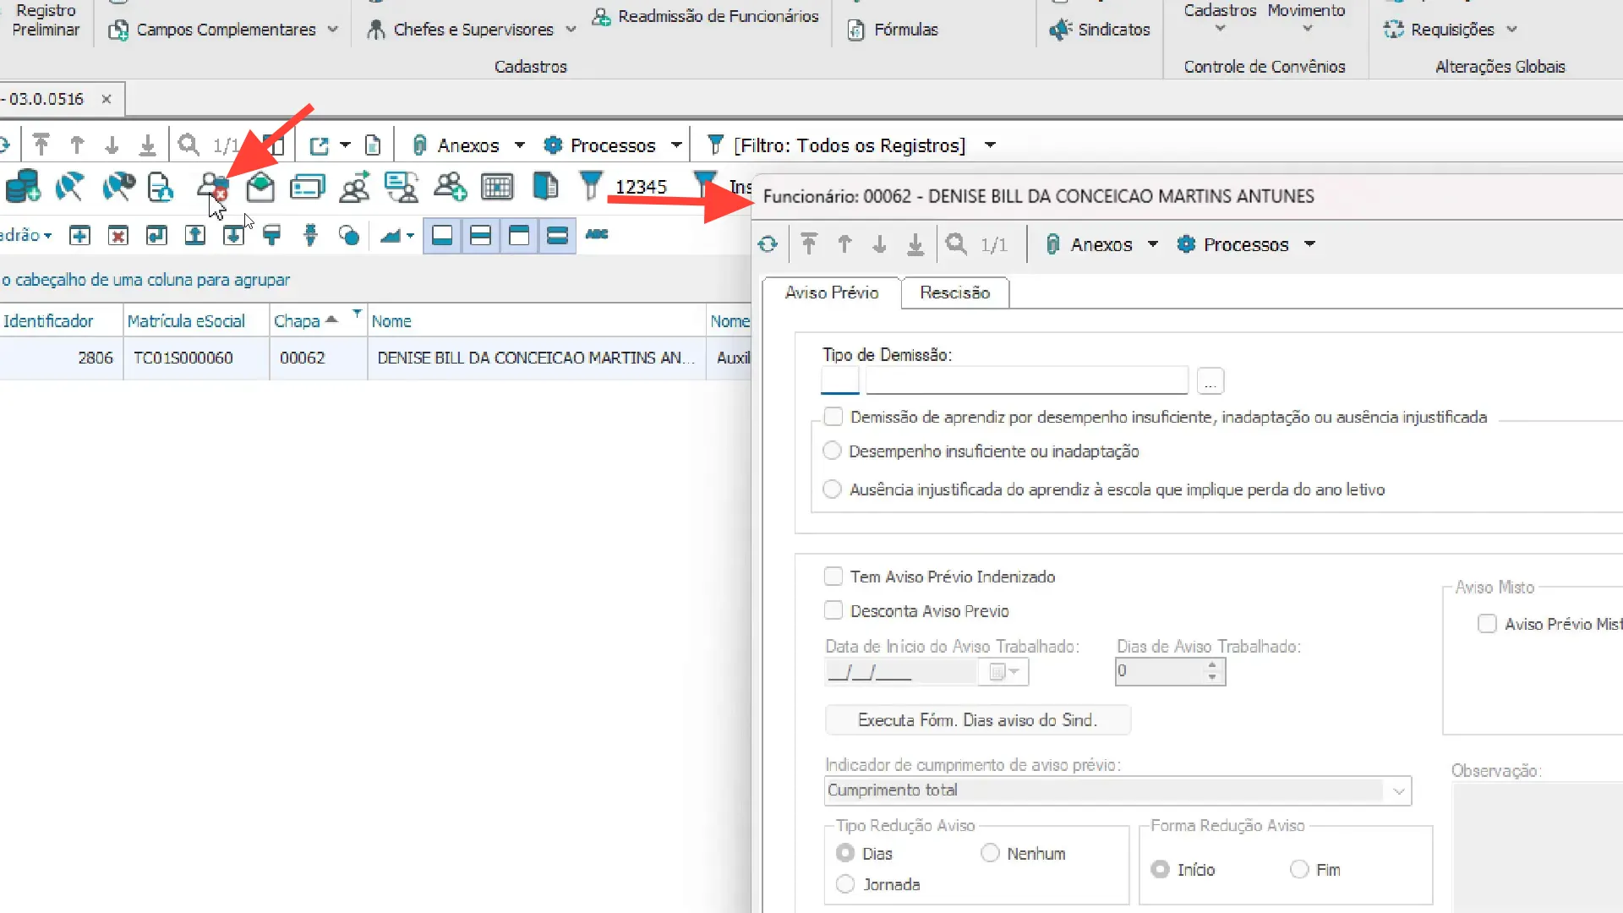Click the employee termination (rescisão) icon
Viewport: 1623px width, 913px height.
pos(212,187)
